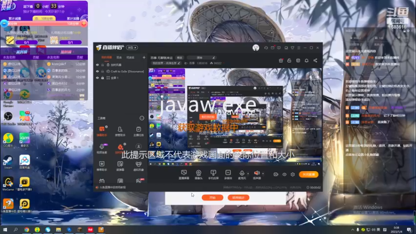Open the download tool icon
Viewport: 416px width, 234px height.
click(138, 147)
